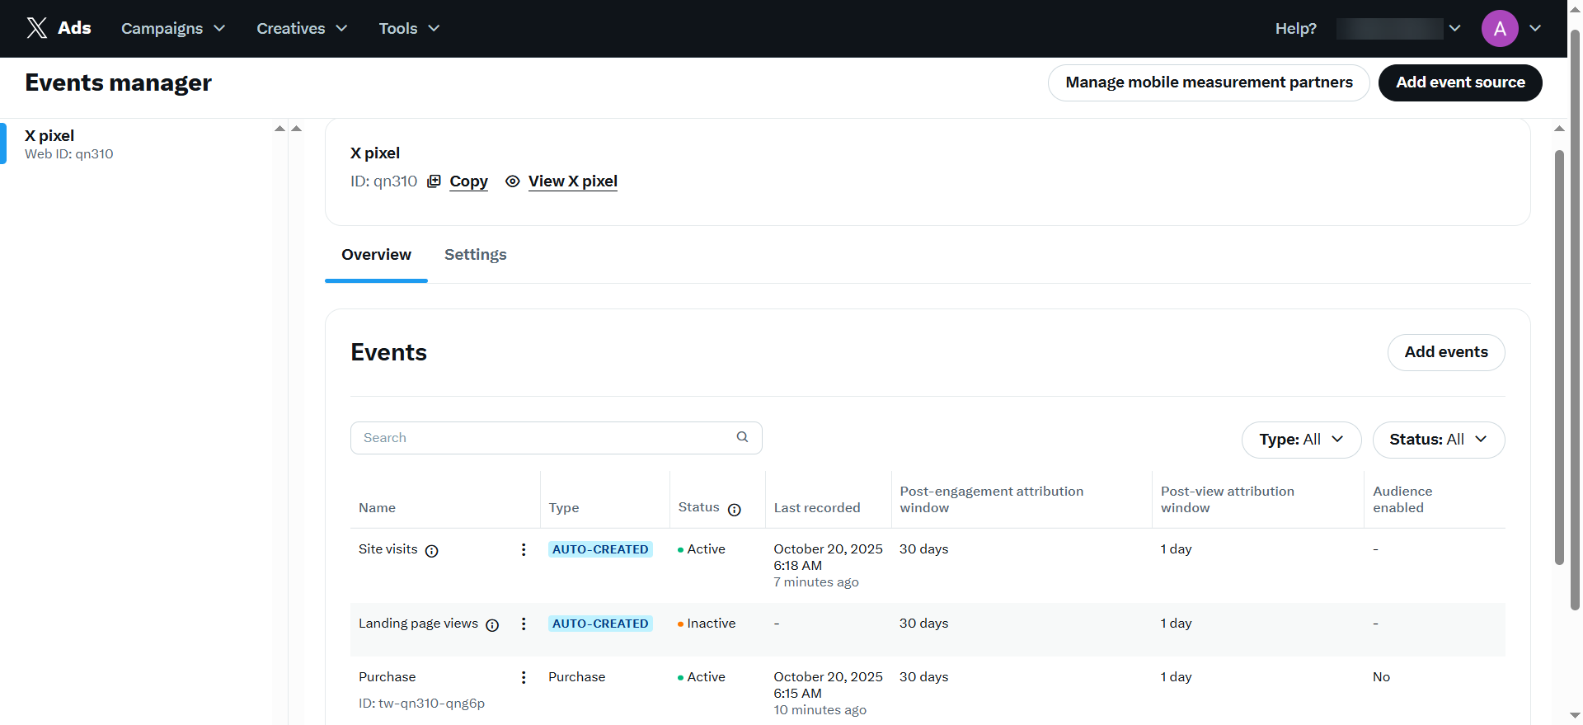This screenshot has width=1583, height=725.
Task: Click the Purchase row 'No' audience value
Action: pyautogui.click(x=1381, y=677)
